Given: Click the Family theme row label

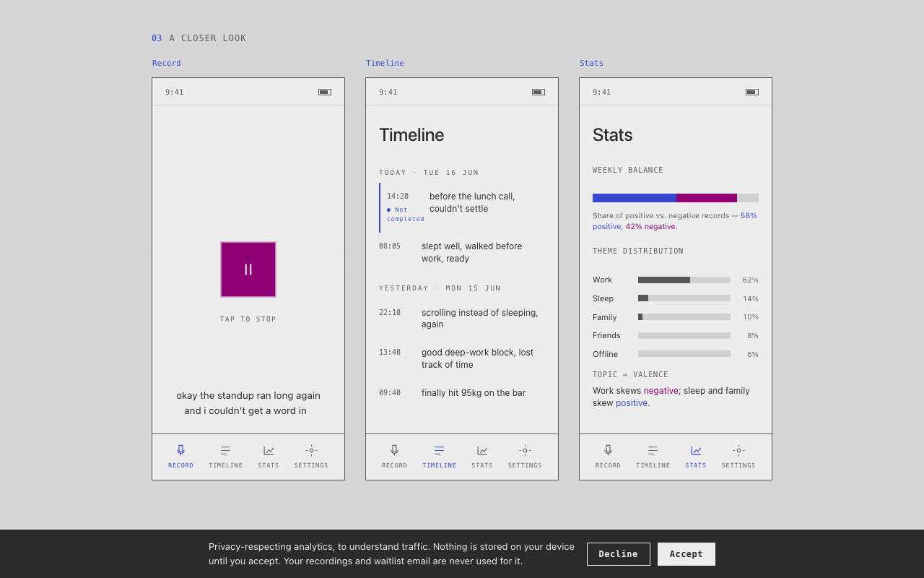Looking at the screenshot, I should pyautogui.click(x=605, y=317).
